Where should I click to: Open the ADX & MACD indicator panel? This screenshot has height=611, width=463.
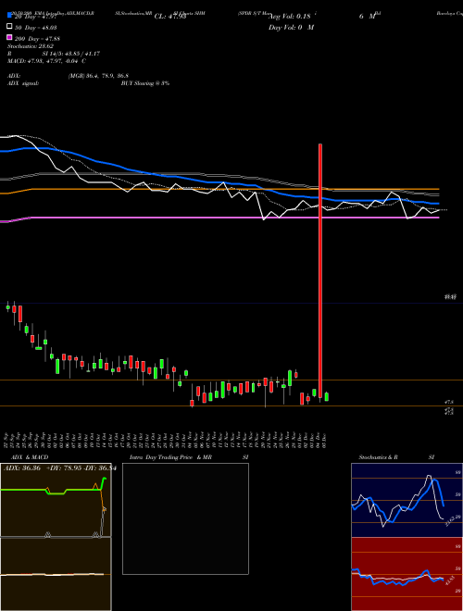(56, 537)
